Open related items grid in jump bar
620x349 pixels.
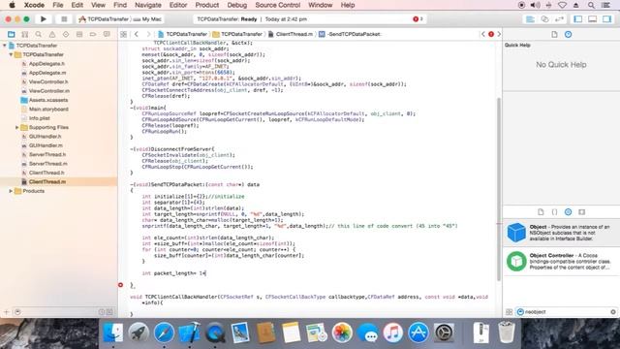[124, 35]
